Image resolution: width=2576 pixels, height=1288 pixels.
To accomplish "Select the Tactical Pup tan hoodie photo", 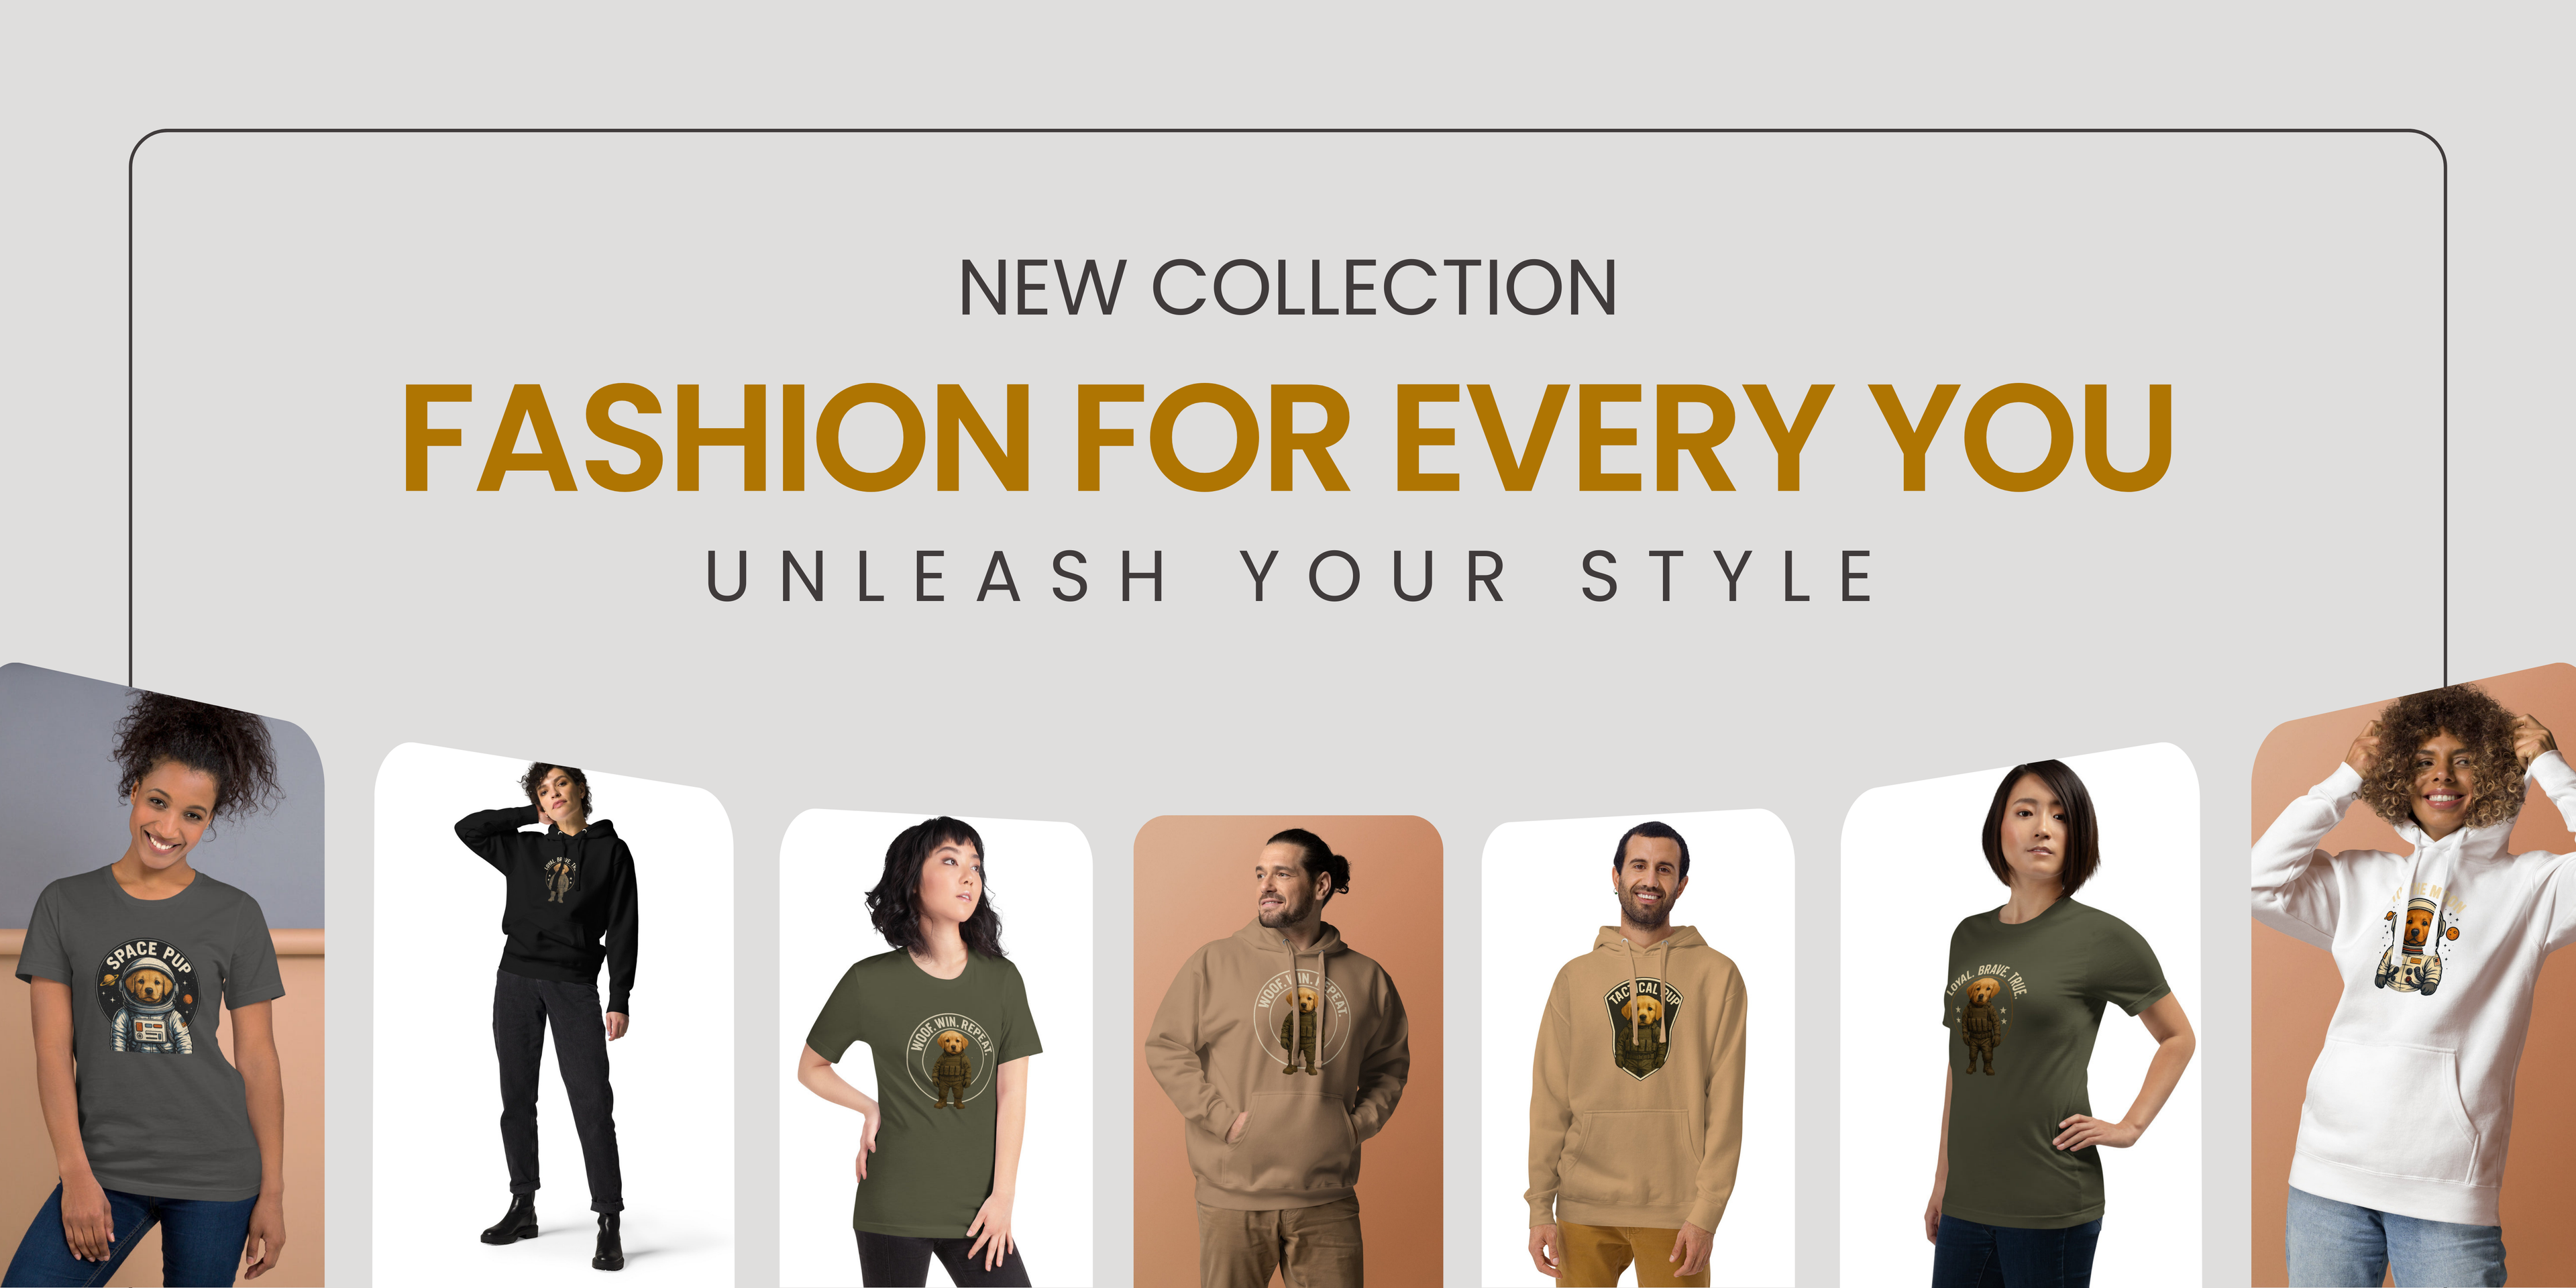I will pyautogui.click(x=1638, y=1049).
